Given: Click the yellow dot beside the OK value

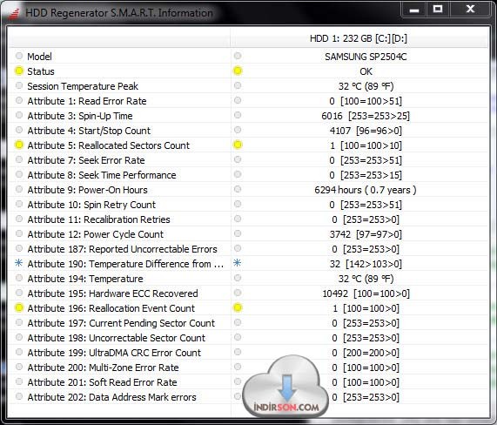Looking at the screenshot, I should click(x=238, y=71).
